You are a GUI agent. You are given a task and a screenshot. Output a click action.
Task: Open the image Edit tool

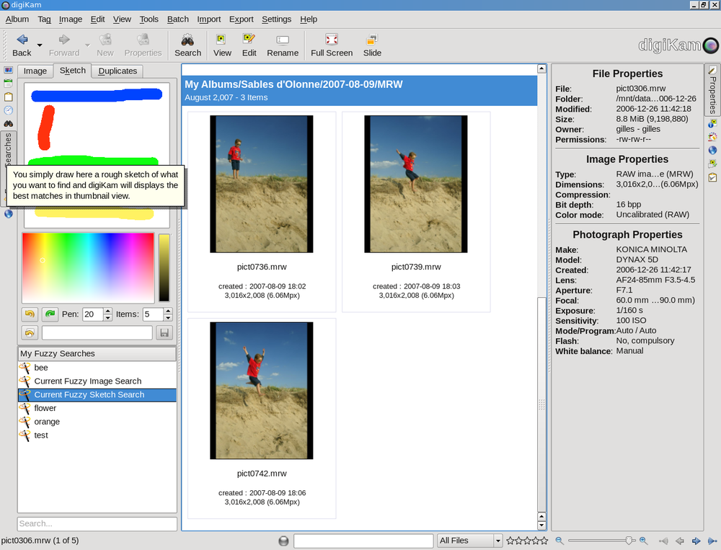pyautogui.click(x=249, y=45)
